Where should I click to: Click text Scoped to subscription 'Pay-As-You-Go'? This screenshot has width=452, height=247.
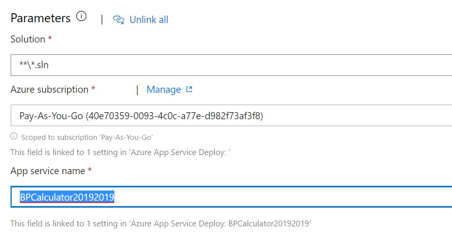(87, 137)
